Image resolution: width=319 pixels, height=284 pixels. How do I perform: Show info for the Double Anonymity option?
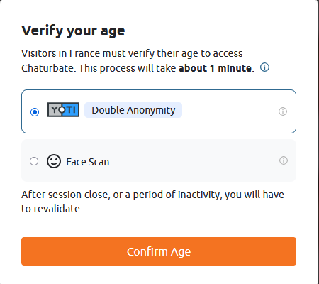(283, 111)
